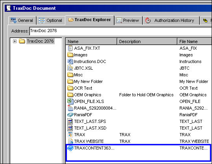Select the JBTC.XSL file name
This screenshot has width=212, height=164.
point(83,68)
